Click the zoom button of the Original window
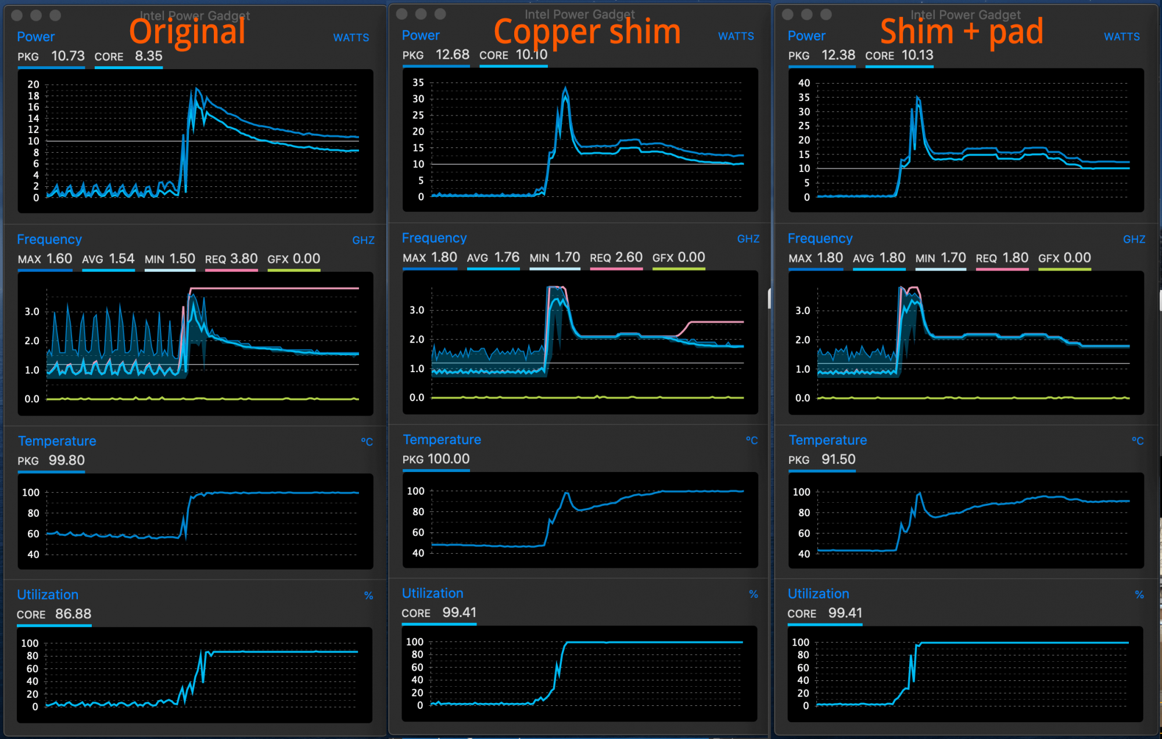The width and height of the screenshot is (1162, 739). tap(55, 15)
